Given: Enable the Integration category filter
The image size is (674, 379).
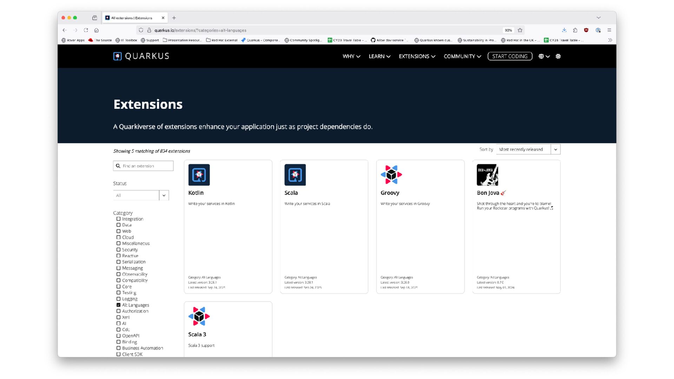Looking at the screenshot, I should pos(118,219).
